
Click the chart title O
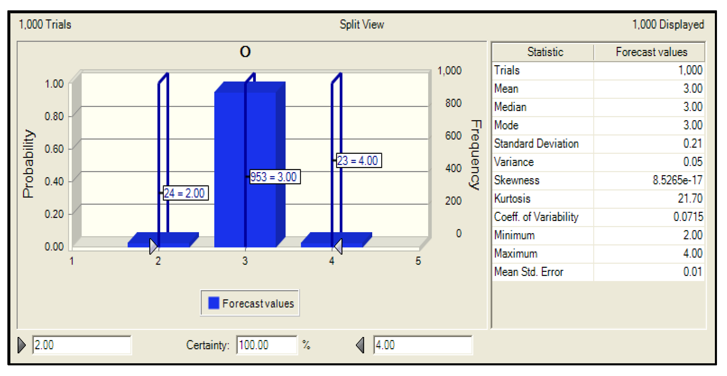[x=245, y=52]
